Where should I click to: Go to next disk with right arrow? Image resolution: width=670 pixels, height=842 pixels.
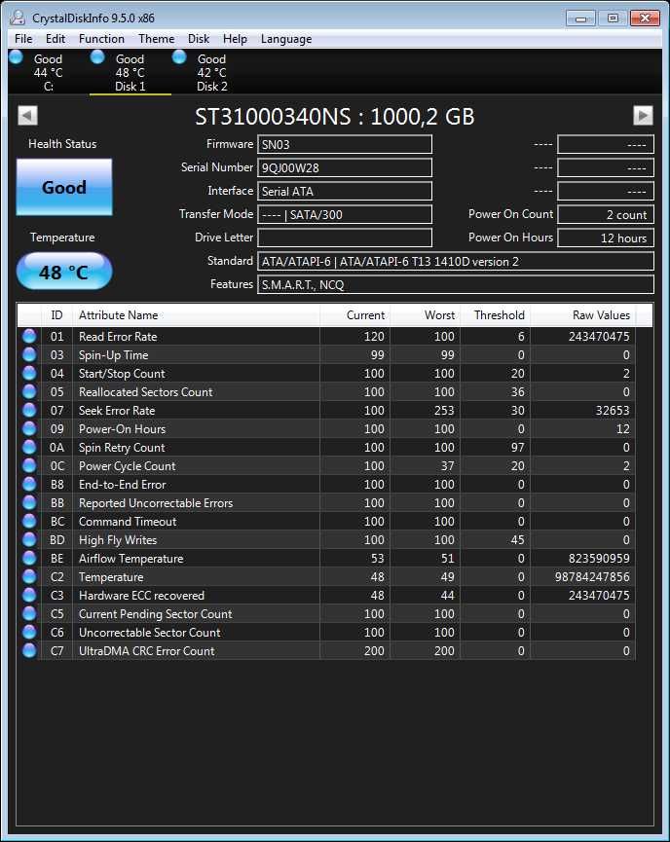(x=643, y=116)
